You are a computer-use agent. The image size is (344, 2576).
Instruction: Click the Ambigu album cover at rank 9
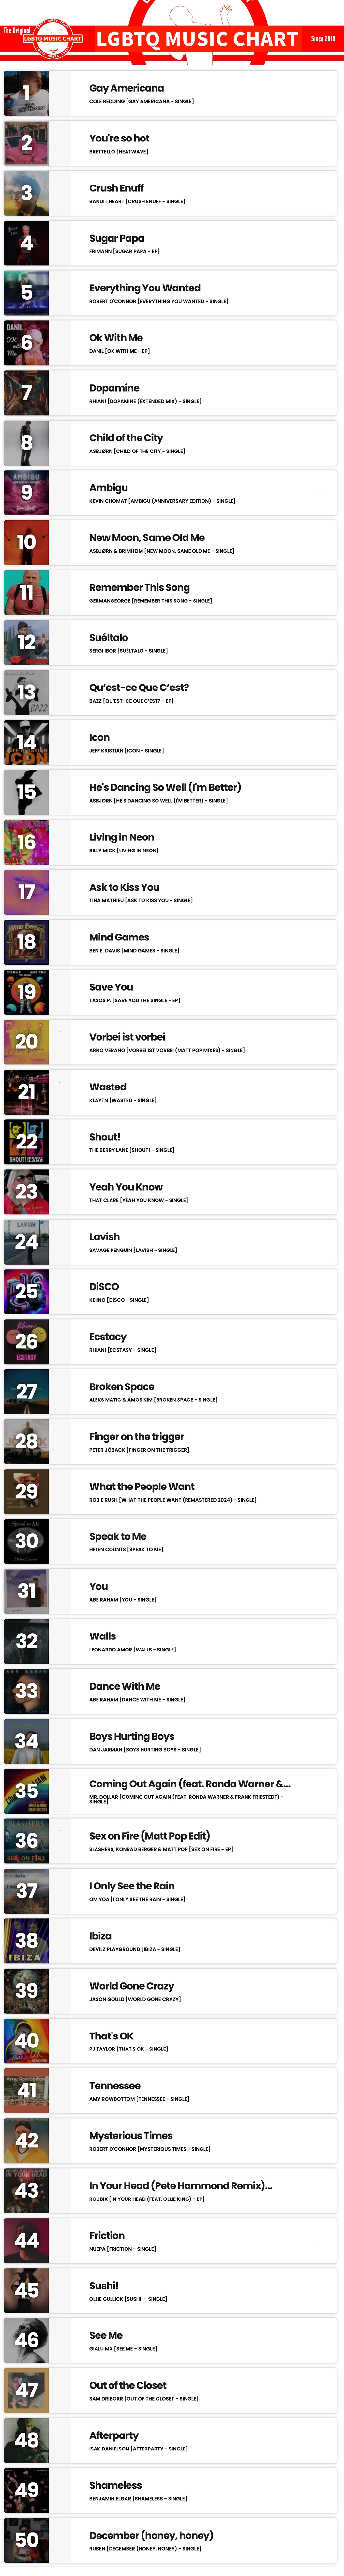[26, 492]
